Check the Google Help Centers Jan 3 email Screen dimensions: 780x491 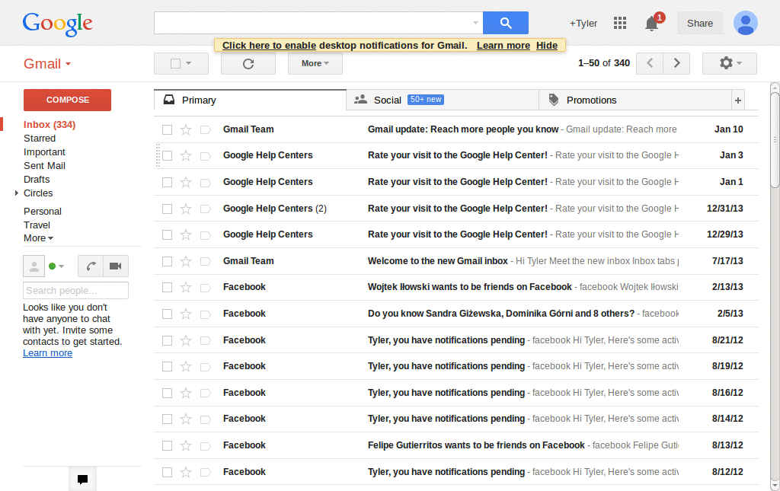tap(167, 155)
